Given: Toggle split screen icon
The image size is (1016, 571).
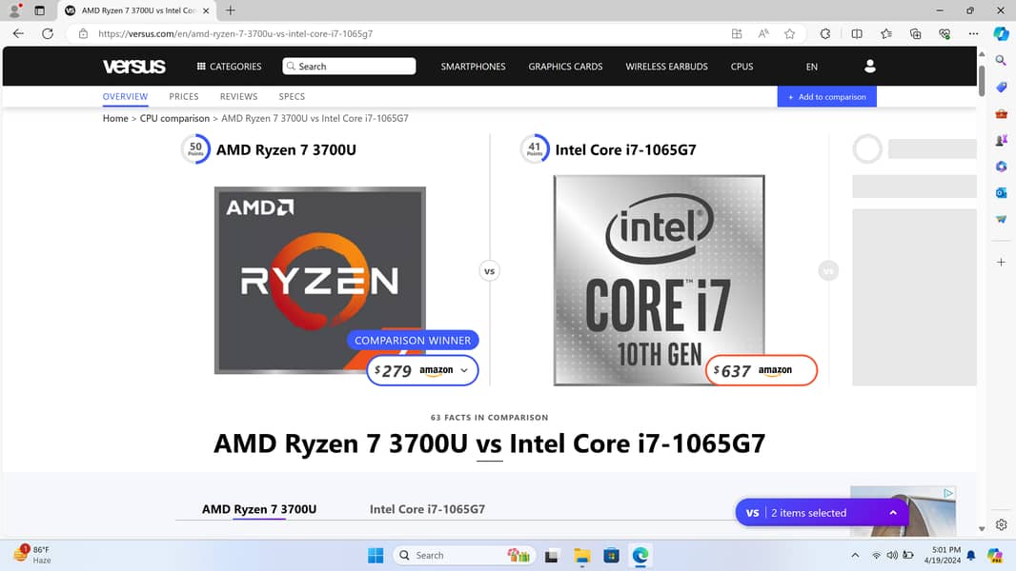Looking at the screenshot, I should pyautogui.click(x=857, y=33).
